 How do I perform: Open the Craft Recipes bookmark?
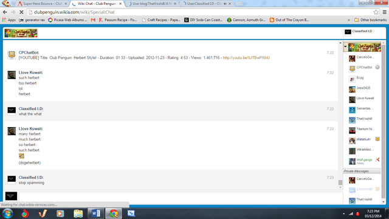[x=161, y=20]
